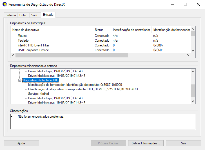Click the Sair button

coord(183,143)
